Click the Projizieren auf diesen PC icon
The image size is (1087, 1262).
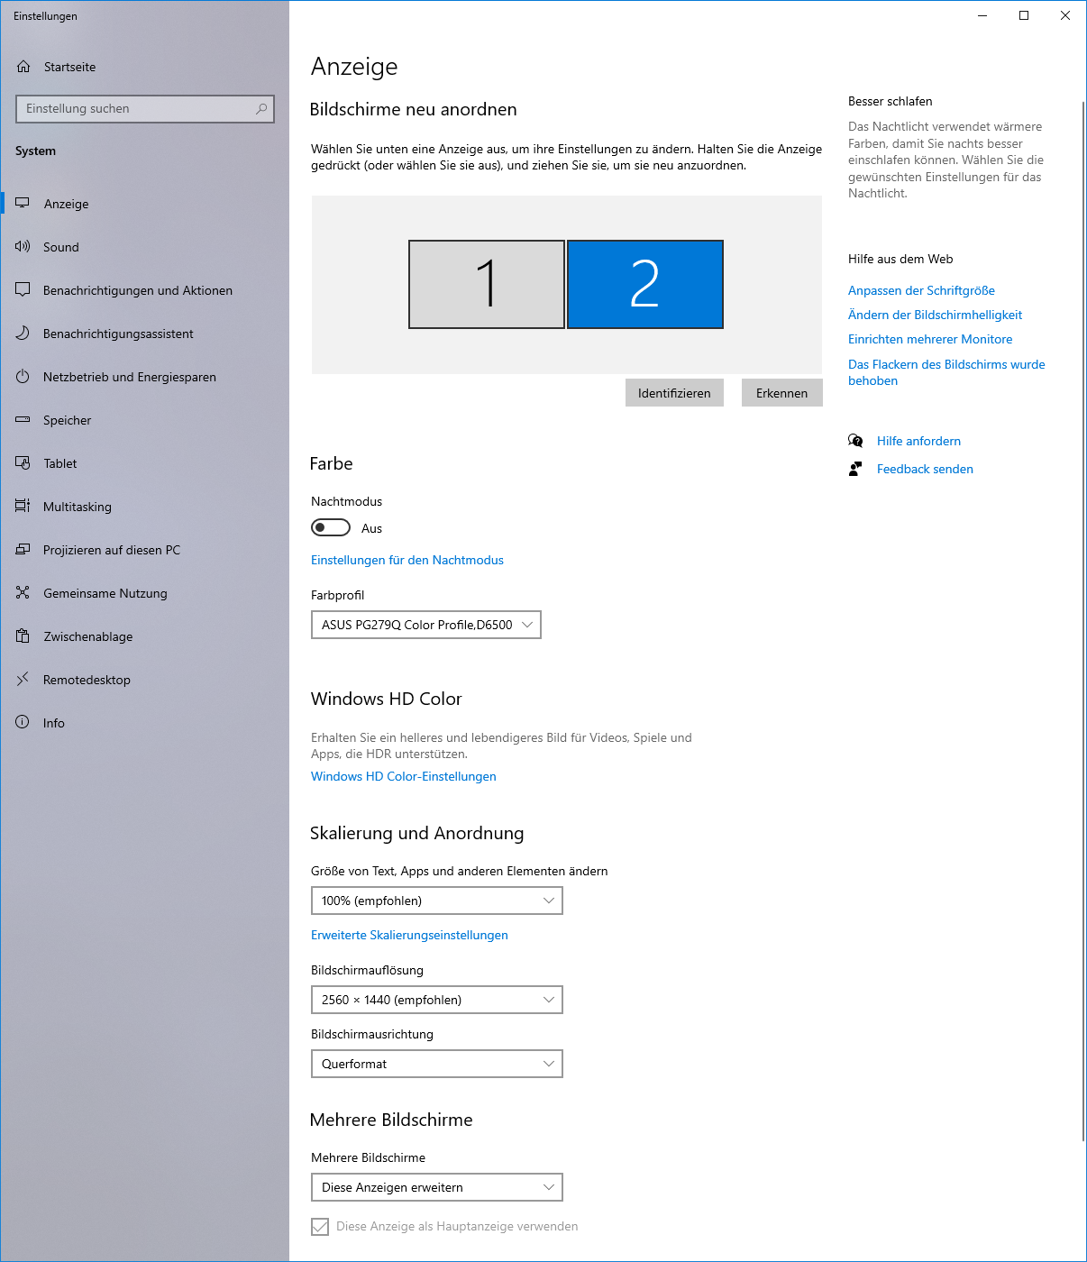tap(23, 549)
